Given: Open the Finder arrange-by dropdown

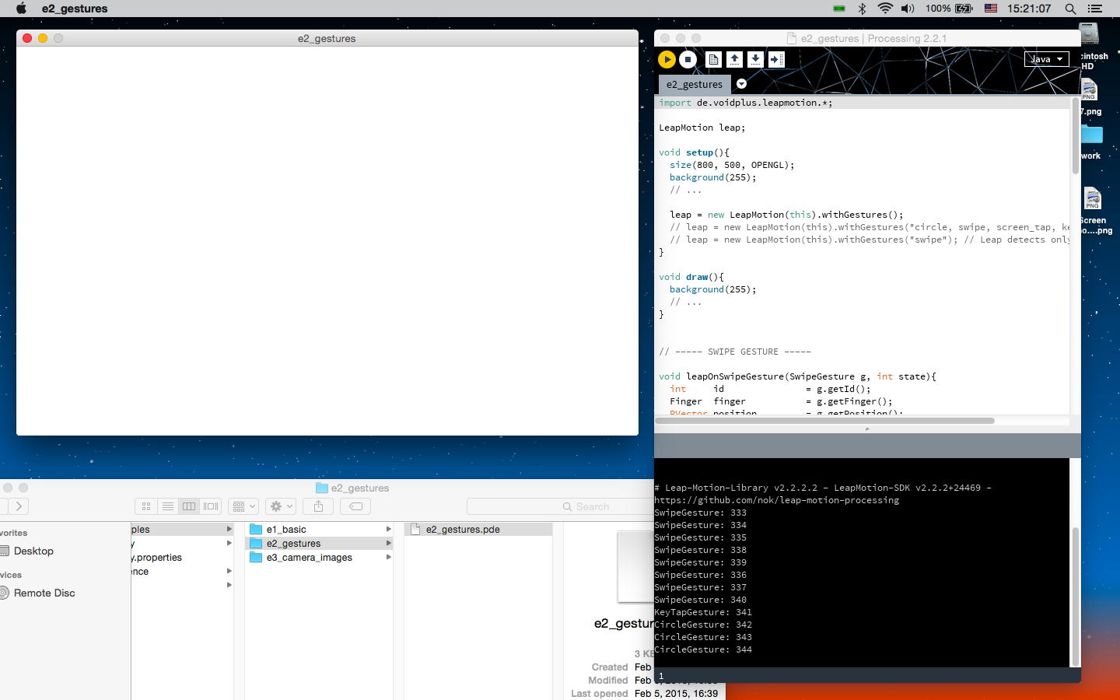Looking at the screenshot, I should pyautogui.click(x=243, y=506).
